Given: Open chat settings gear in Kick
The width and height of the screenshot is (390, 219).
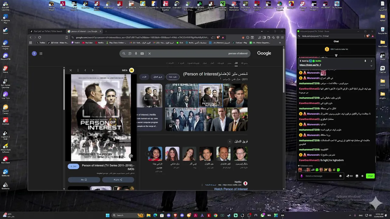Looking at the screenshot, I should [362, 176].
